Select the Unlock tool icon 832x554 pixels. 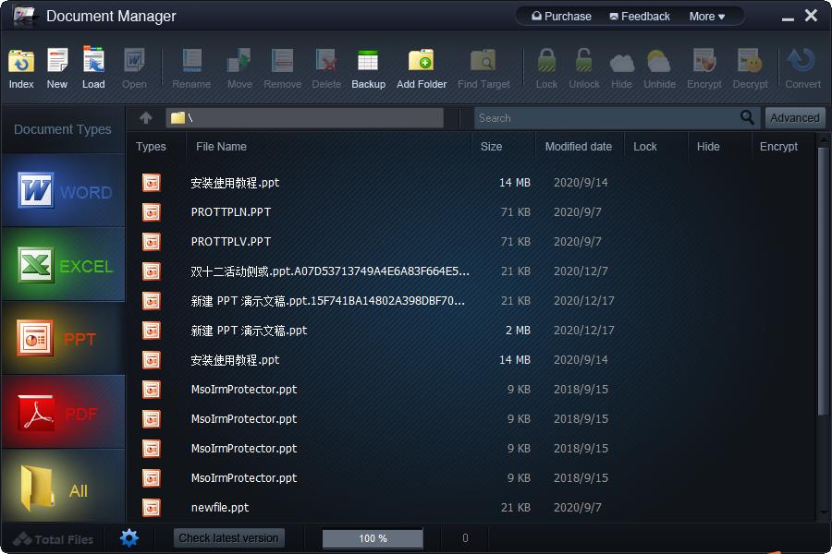[583, 68]
